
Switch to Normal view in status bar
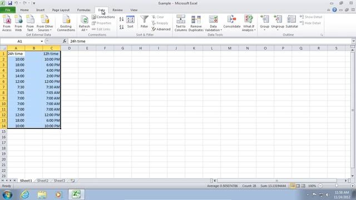point(293,186)
